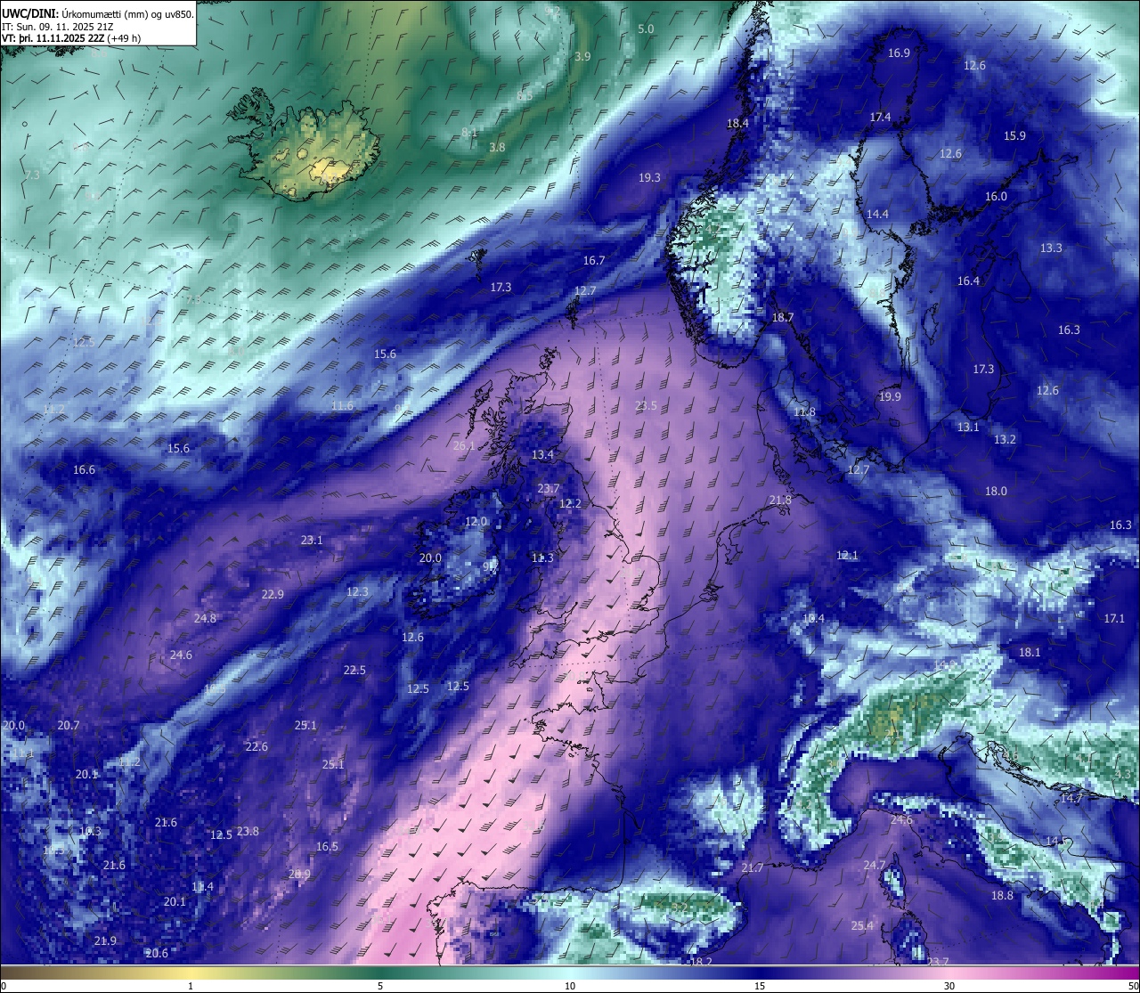Select the 13.3 value label
The image size is (1140, 993).
coord(1051,248)
